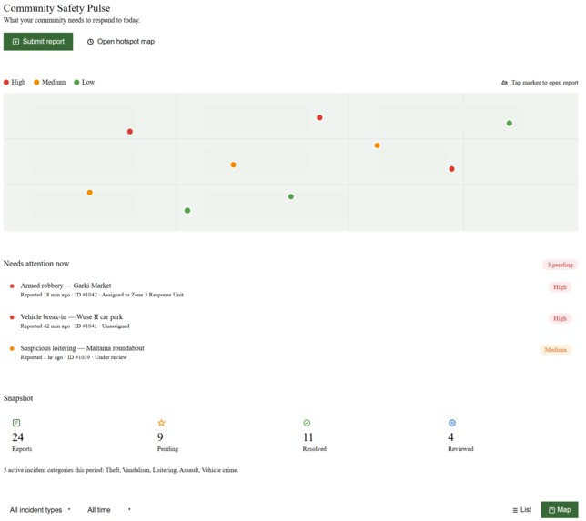The width and height of the screenshot is (586, 521).
Task: Click the red High legend dot
Action: [x=6, y=82]
